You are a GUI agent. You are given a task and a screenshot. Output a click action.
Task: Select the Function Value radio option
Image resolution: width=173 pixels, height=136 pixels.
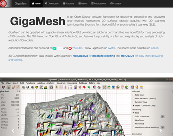click(134, 102)
